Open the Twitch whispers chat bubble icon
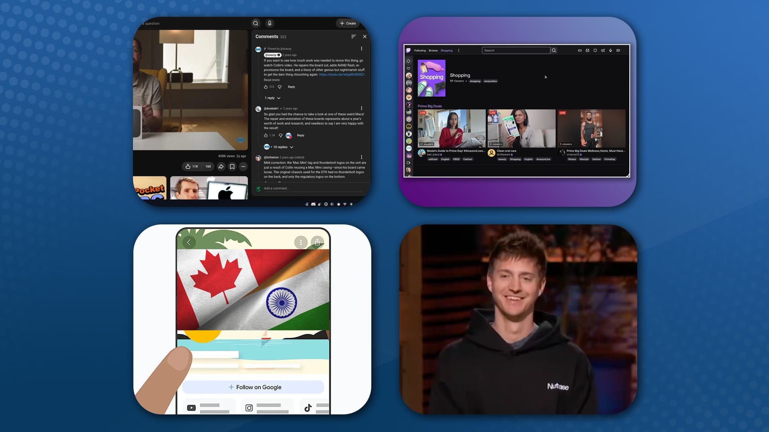This screenshot has width=769, height=432. 595,50
